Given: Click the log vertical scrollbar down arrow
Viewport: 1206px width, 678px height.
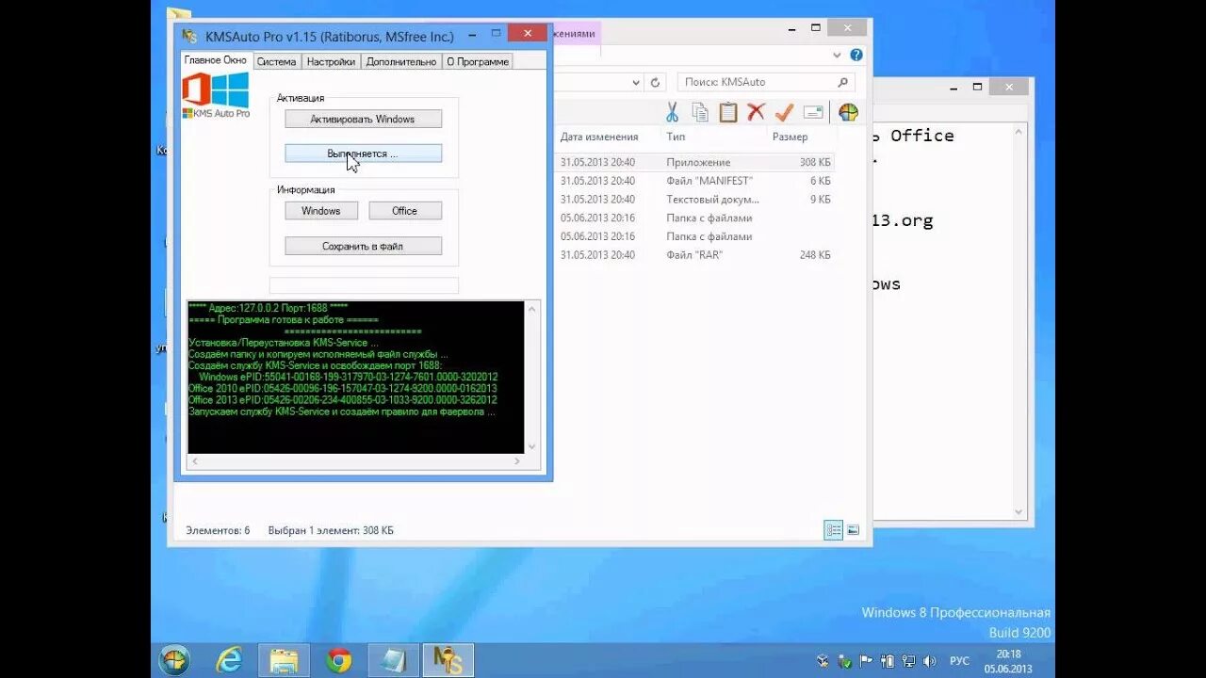Looking at the screenshot, I should [x=532, y=446].
